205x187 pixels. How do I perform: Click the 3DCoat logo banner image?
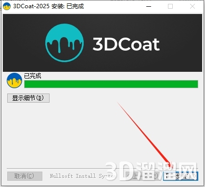pos(102,43)
